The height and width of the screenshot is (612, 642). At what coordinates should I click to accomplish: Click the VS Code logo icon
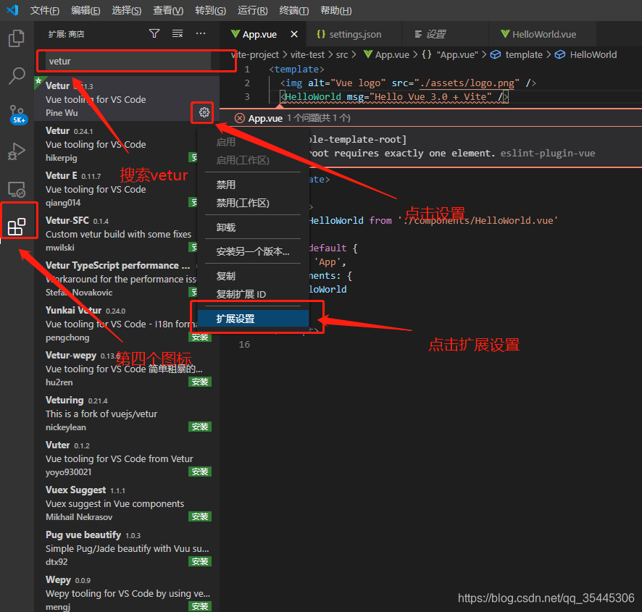point(13,10)
